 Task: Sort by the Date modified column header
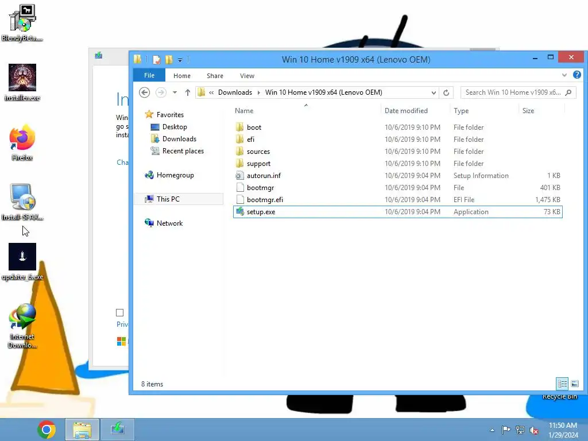coord(406,111)
